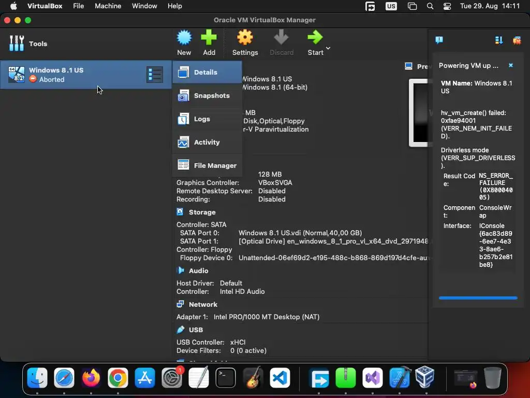Click SATA Port 0 Windows 8.1 US.vdi
Image resolution: width=530 pixels, height=398 pixels.
(x=300, y=233)
